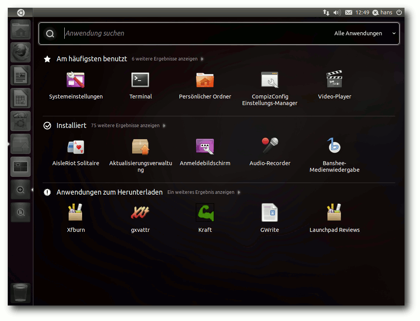Launch Audio-Recorder

[x=270, y=152]
